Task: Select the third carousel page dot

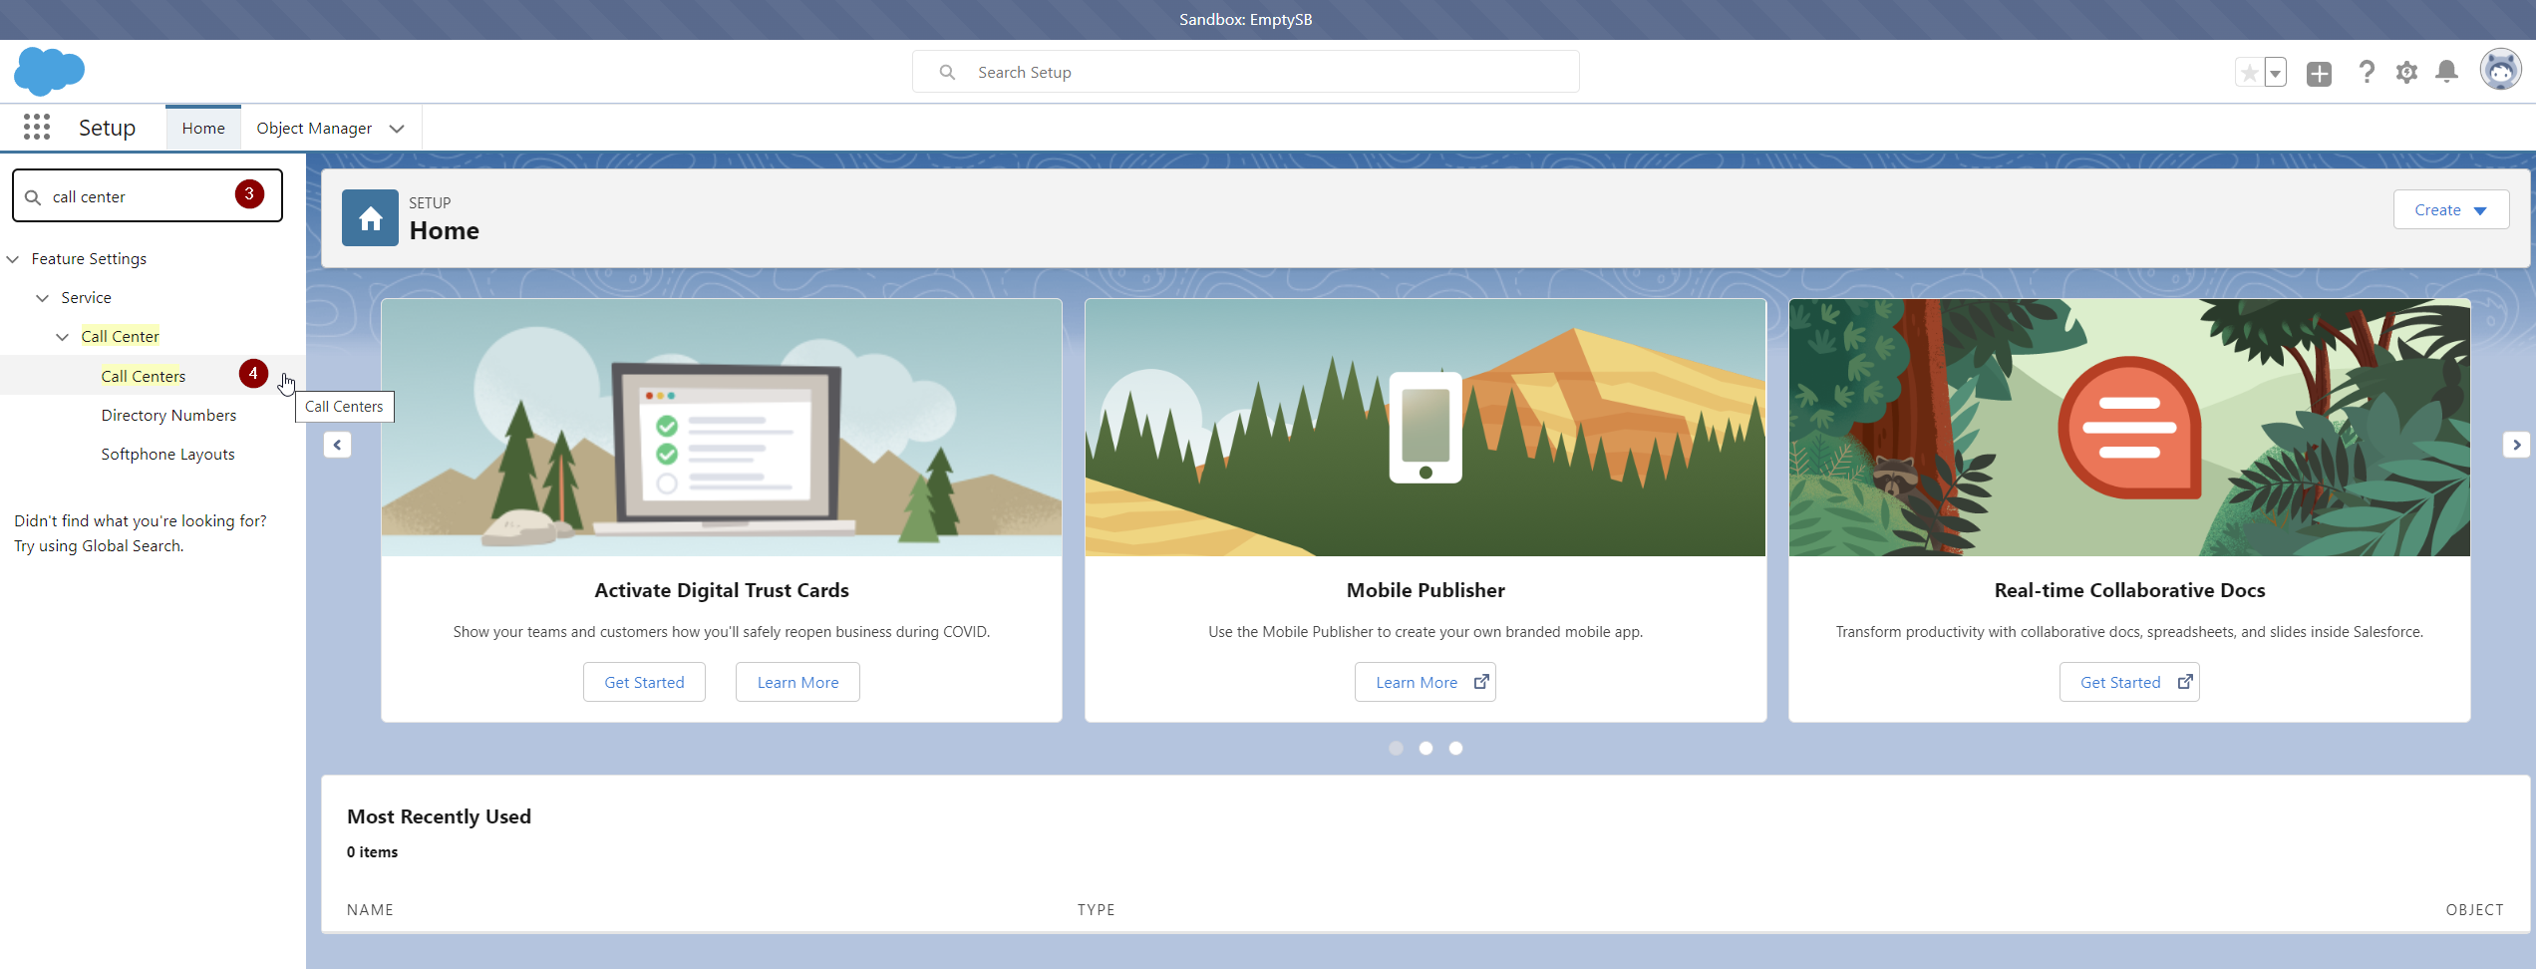Action: 1455,748
